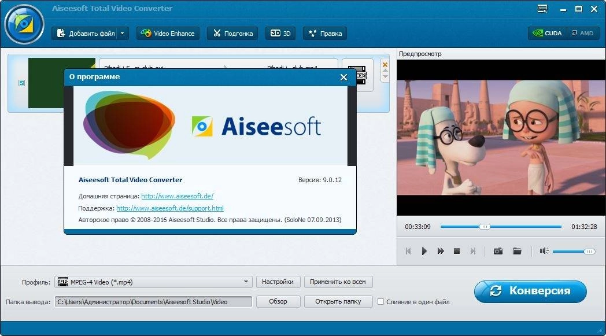606x336 pixels.
Task: Toggle CUDA acceleration
Action: (547, 33)
